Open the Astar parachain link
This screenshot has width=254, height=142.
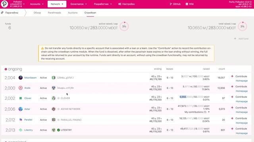click(27, 109)
